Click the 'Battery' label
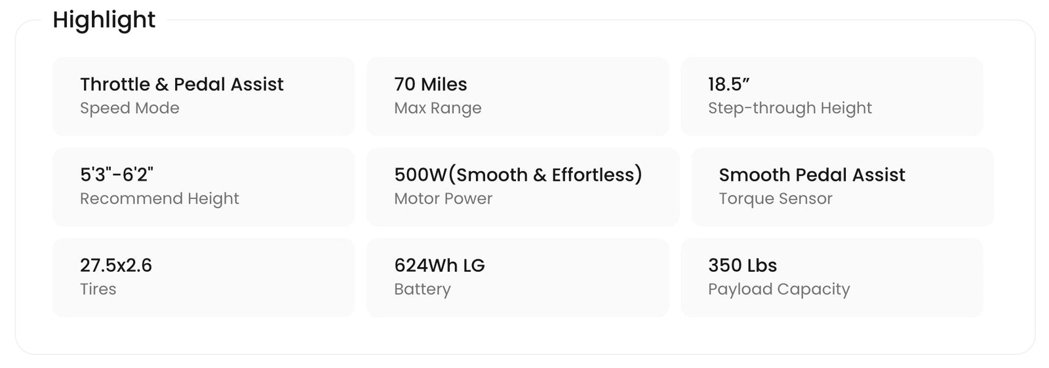This screenshot has width=1049, height=368. (422, 289)
